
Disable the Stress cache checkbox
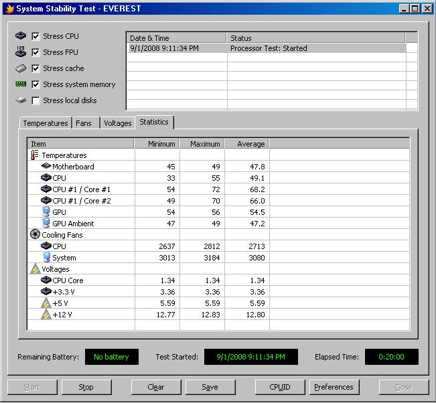pos(35,68)
